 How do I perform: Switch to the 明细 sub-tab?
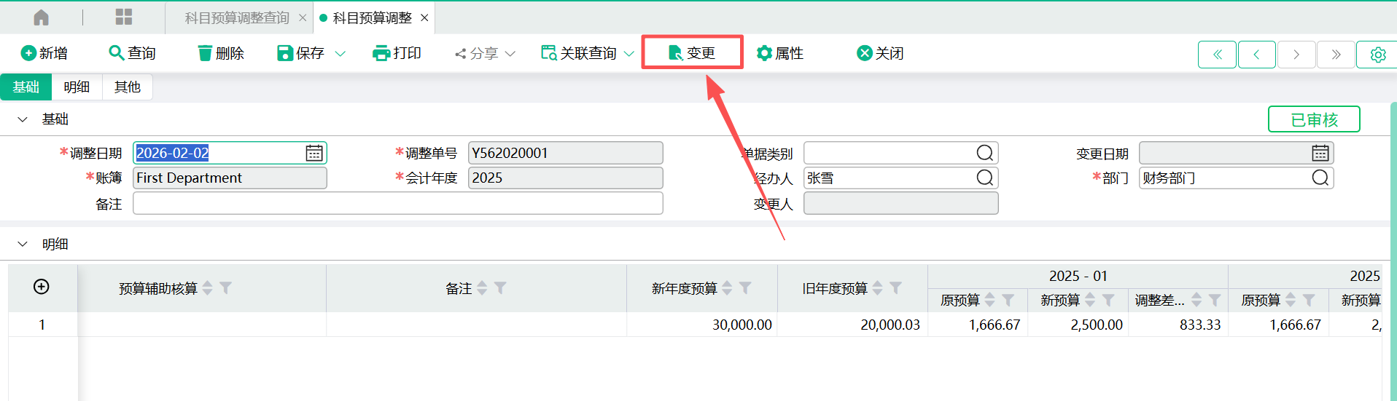(77, 87)
